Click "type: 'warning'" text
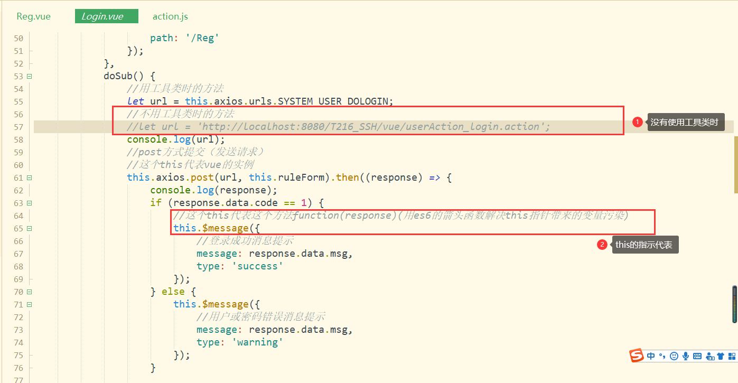Screen dimensions: 738x383 (x=239, y=342)
